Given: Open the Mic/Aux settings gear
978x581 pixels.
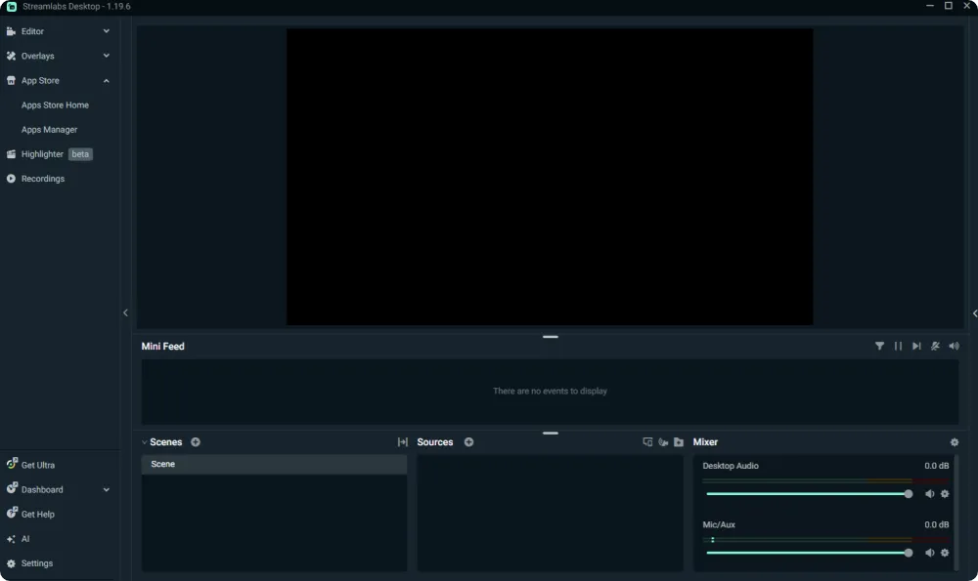Looking at the screenshot, I should point(945,553).
